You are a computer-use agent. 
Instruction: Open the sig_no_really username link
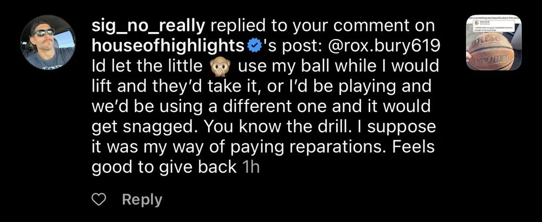149,27
